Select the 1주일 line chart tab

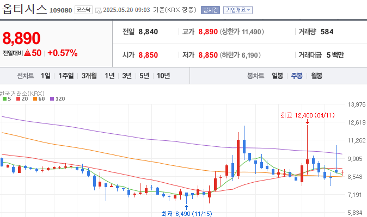tap(66, 76)
